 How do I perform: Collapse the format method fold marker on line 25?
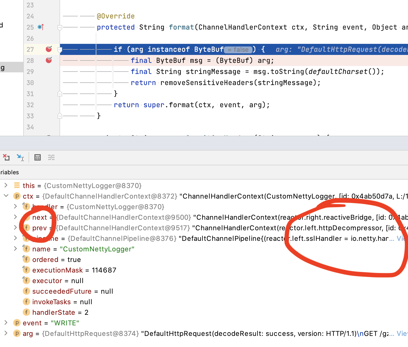(x=60, y=27)
